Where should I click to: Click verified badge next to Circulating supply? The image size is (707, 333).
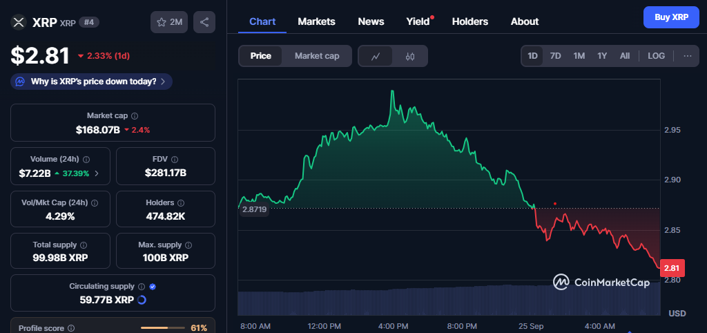(153, 287)
